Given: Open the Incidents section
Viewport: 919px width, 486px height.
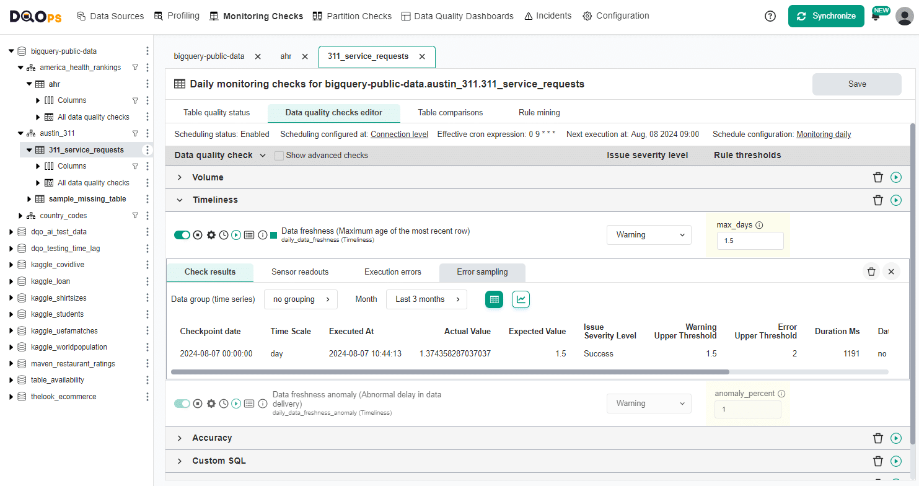Looking at the screenshot, I should (548, 16).
